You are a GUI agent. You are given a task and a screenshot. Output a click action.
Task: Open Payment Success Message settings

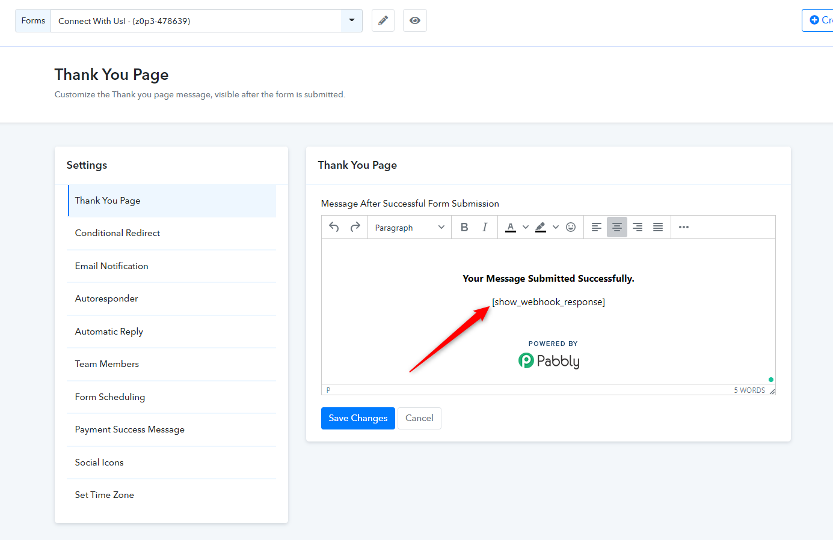point(172,429)
